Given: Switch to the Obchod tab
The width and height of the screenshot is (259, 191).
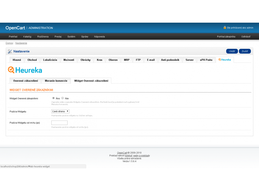Looking at the screenshot, I should (x=32, y=60).
